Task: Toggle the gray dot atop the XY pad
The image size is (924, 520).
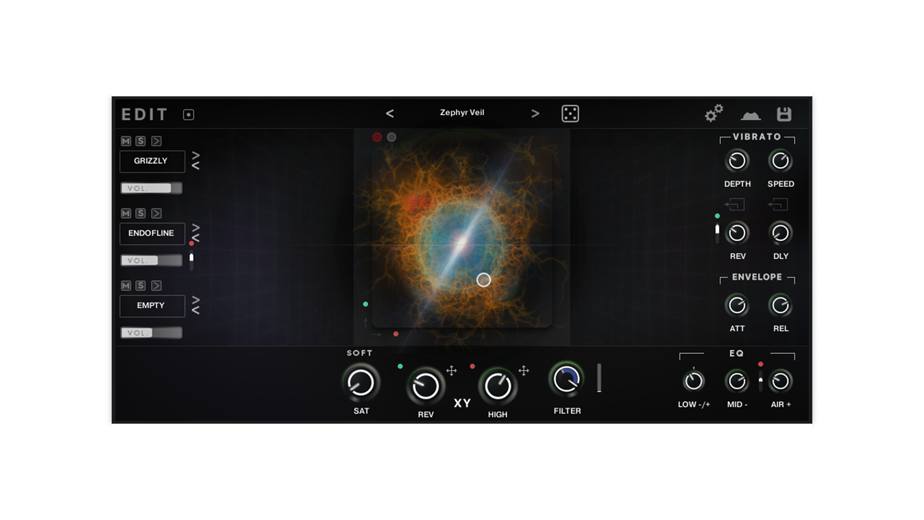Action: 392,137
